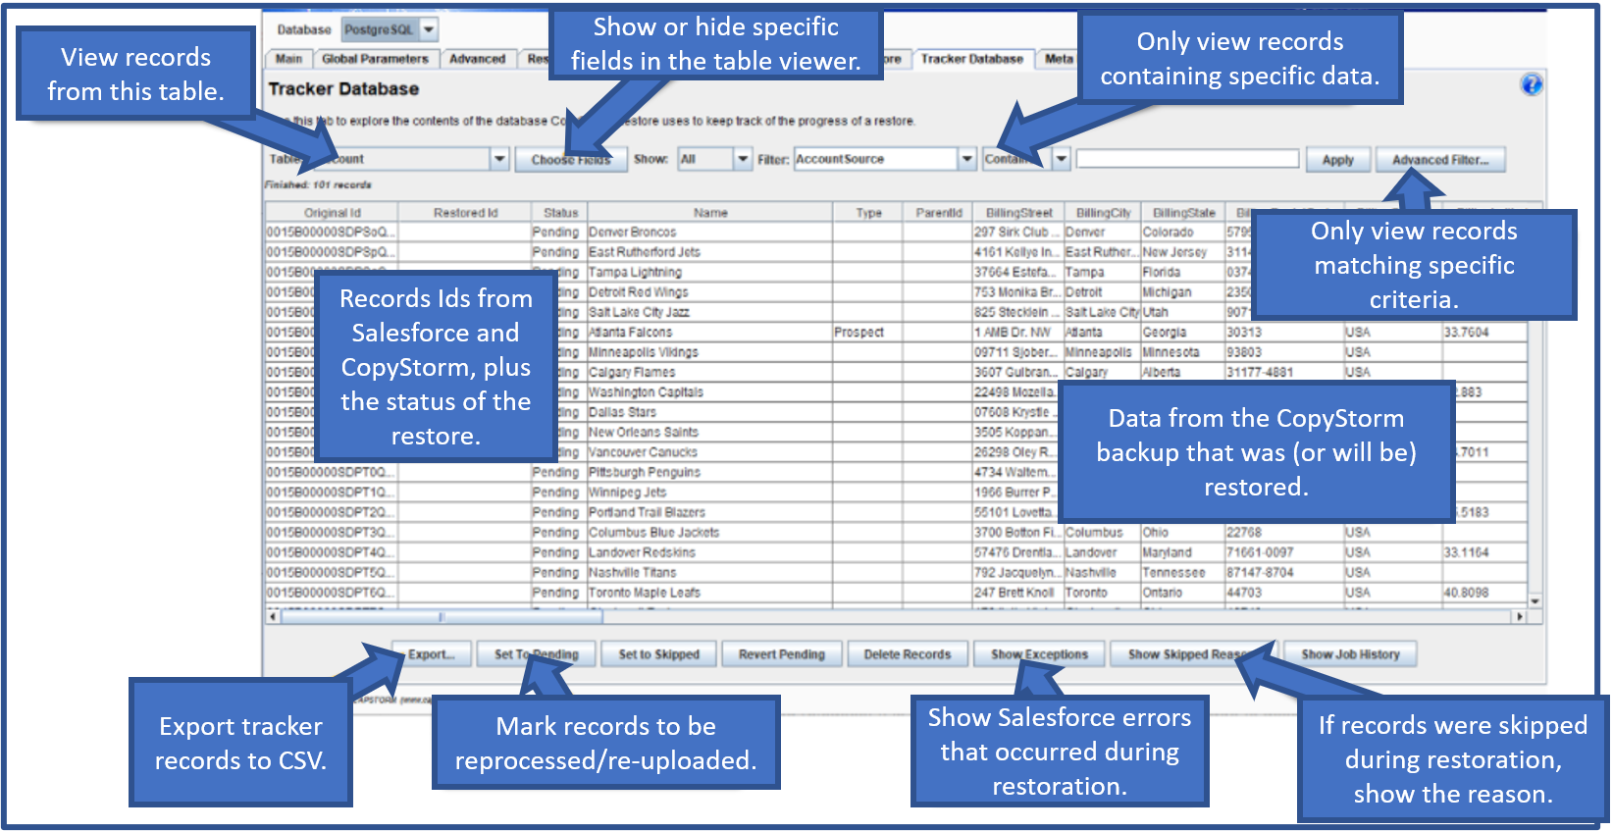Sort by the Name column header
This screenshot has width=1613, height=831.
click(710, 212)
